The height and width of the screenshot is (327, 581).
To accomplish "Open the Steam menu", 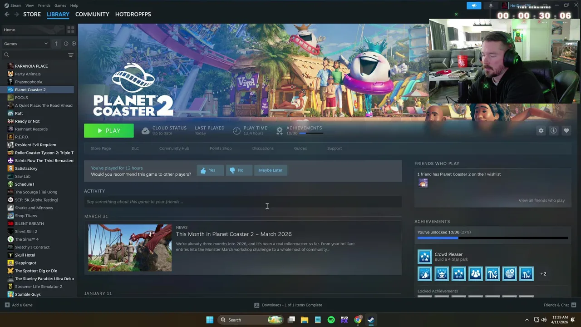I will 13,5.
